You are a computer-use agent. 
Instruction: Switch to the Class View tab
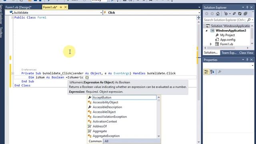(246, 53)
